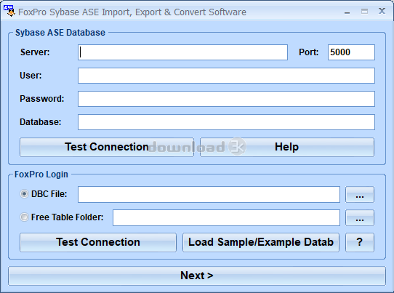394x293 pixels.
Task: Load Sample/Example Database
Action: (x=261, y=242)
